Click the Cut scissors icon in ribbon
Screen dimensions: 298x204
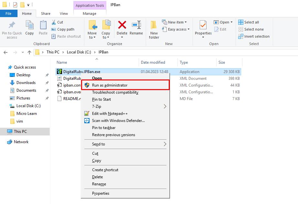coord(54,22)
